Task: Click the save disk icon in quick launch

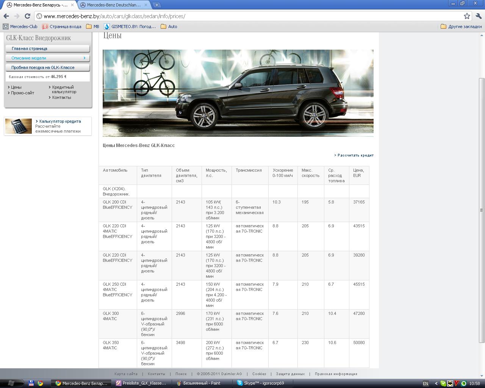Action: point(31,383)
